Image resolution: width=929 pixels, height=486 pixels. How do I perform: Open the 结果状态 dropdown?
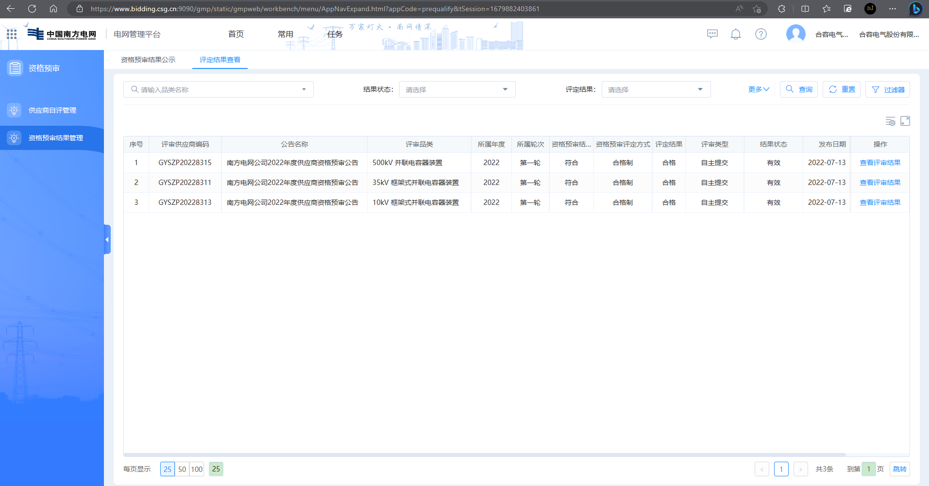pyautogui.click(x=457, y=89)
